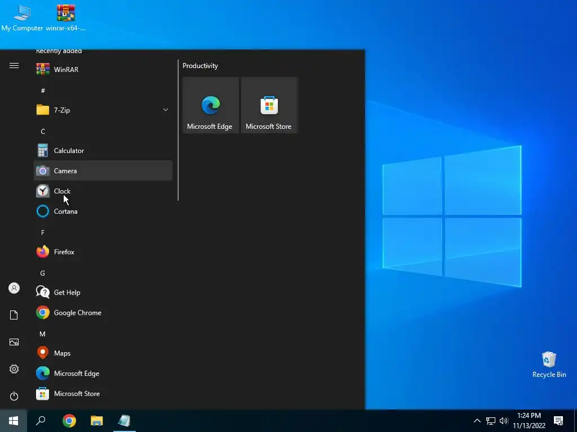Open Microsoft Edge in the app list
Screen dimensions: 577x432
[103, 373]
